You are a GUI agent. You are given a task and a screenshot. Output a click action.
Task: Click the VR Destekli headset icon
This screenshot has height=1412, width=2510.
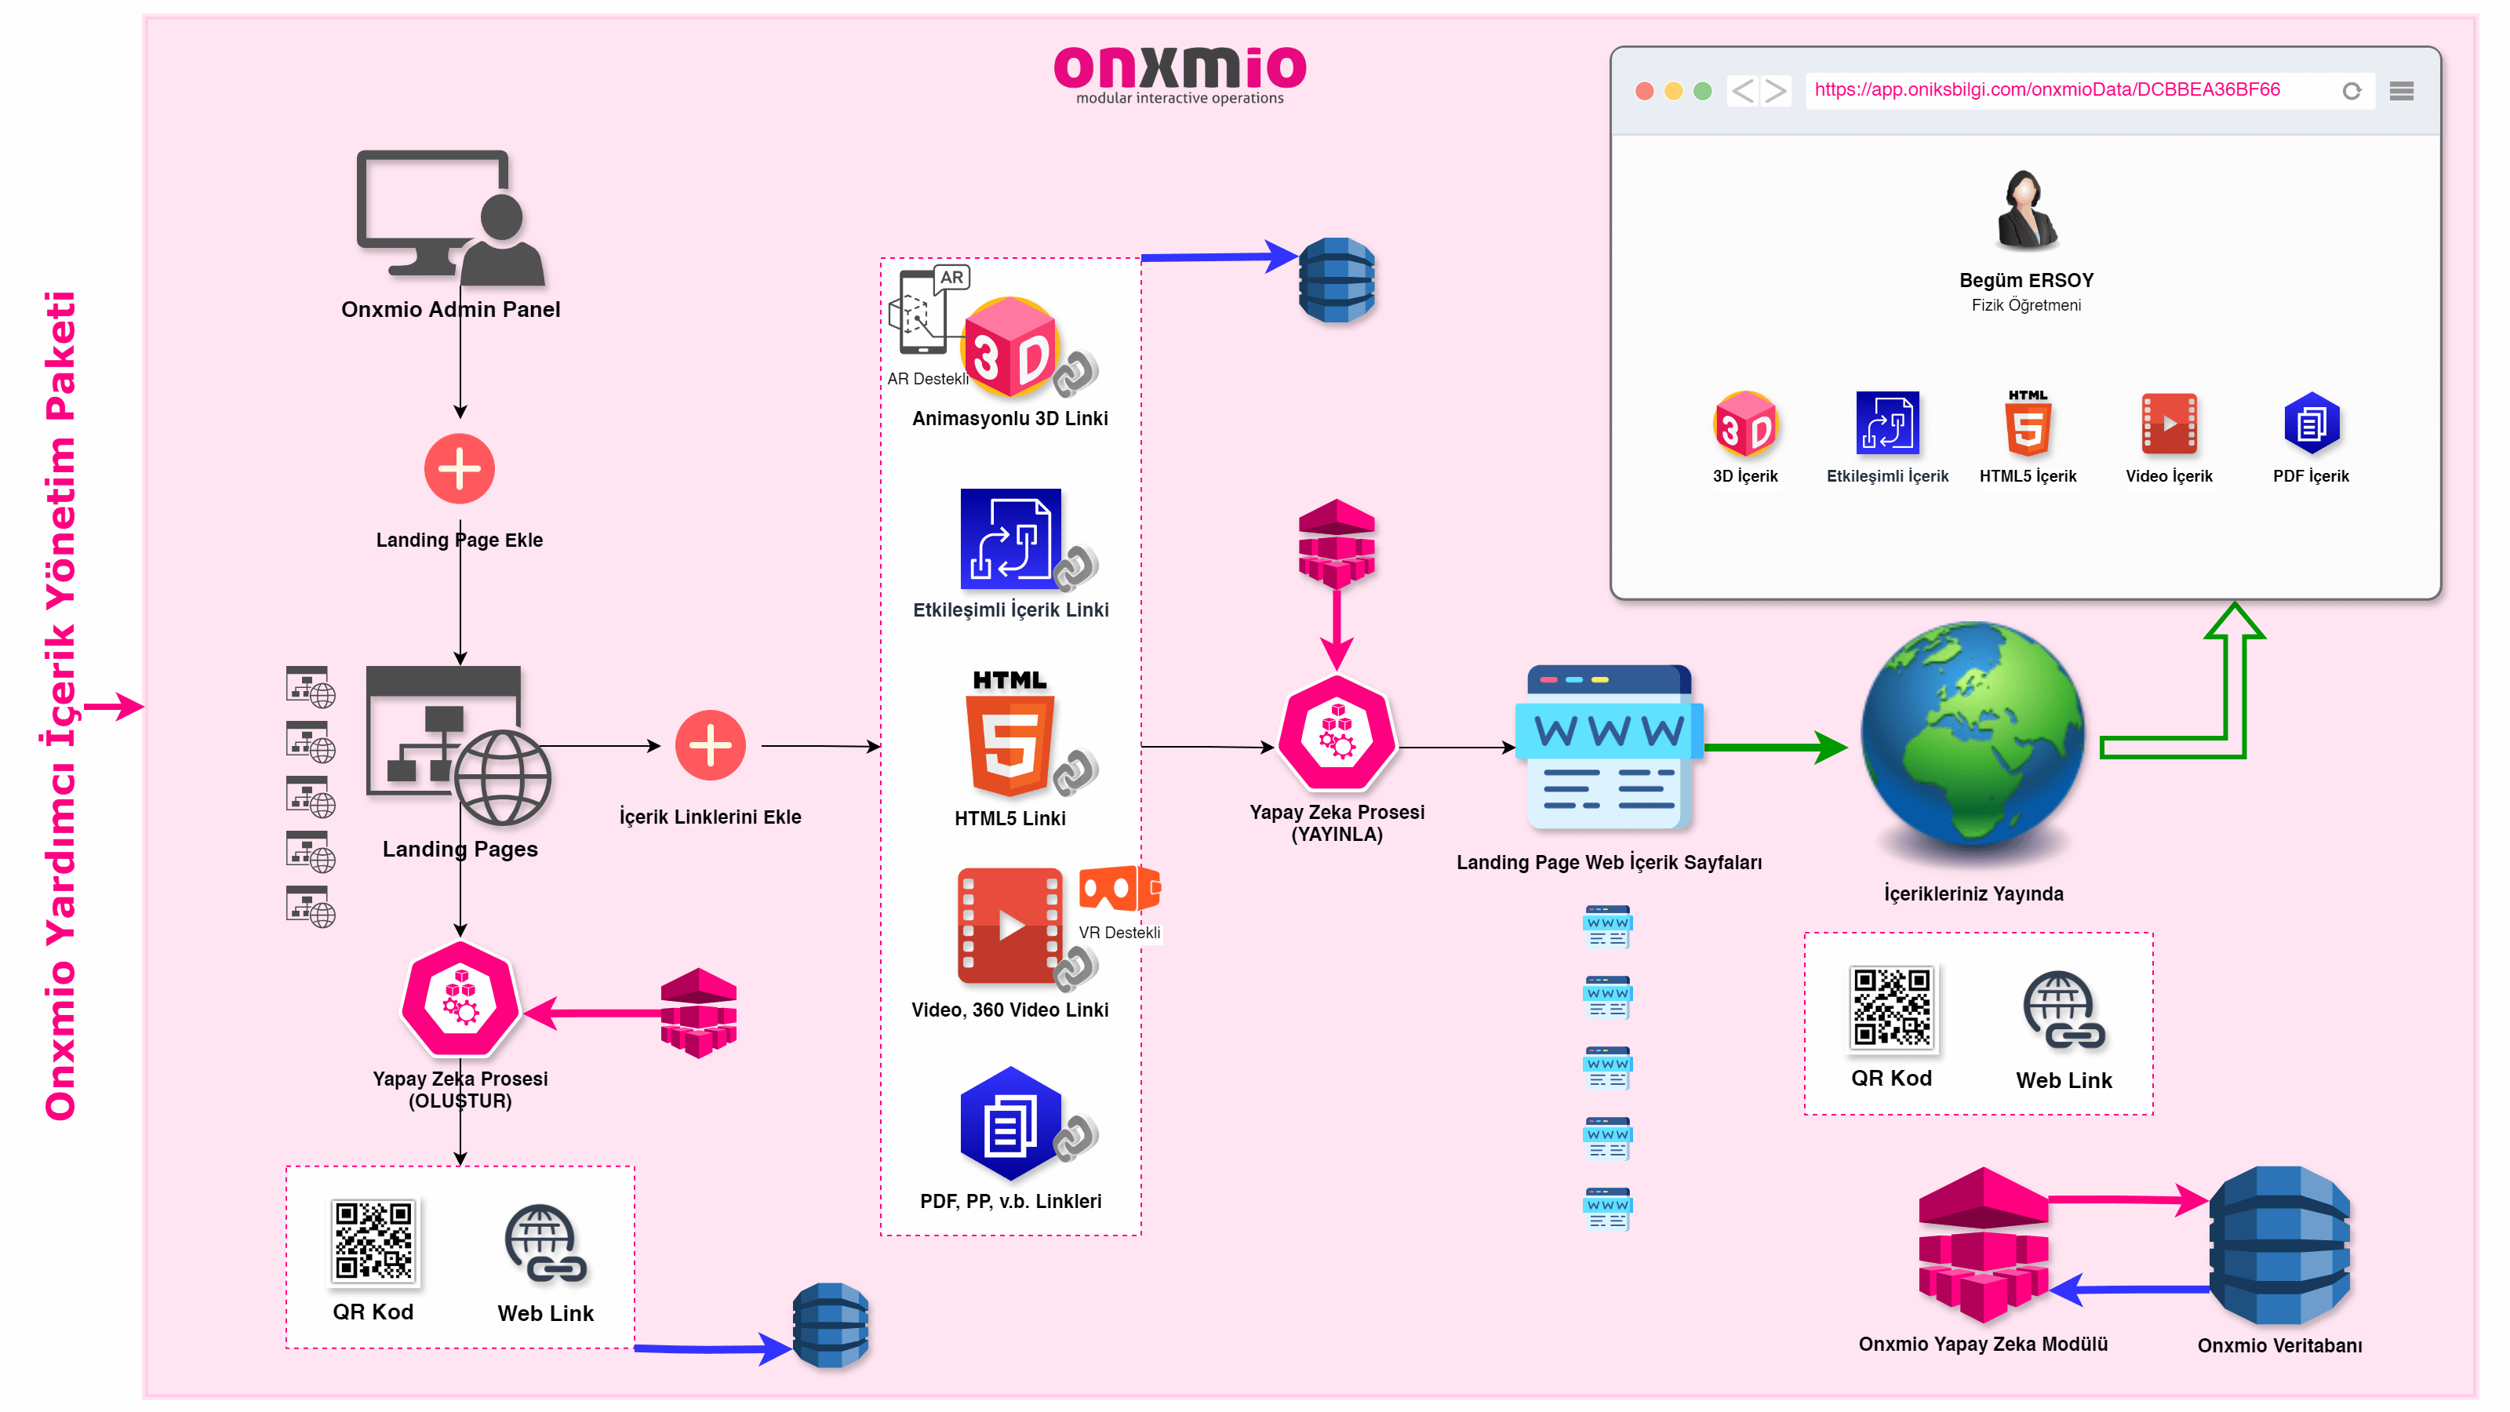coord(1119,888)
